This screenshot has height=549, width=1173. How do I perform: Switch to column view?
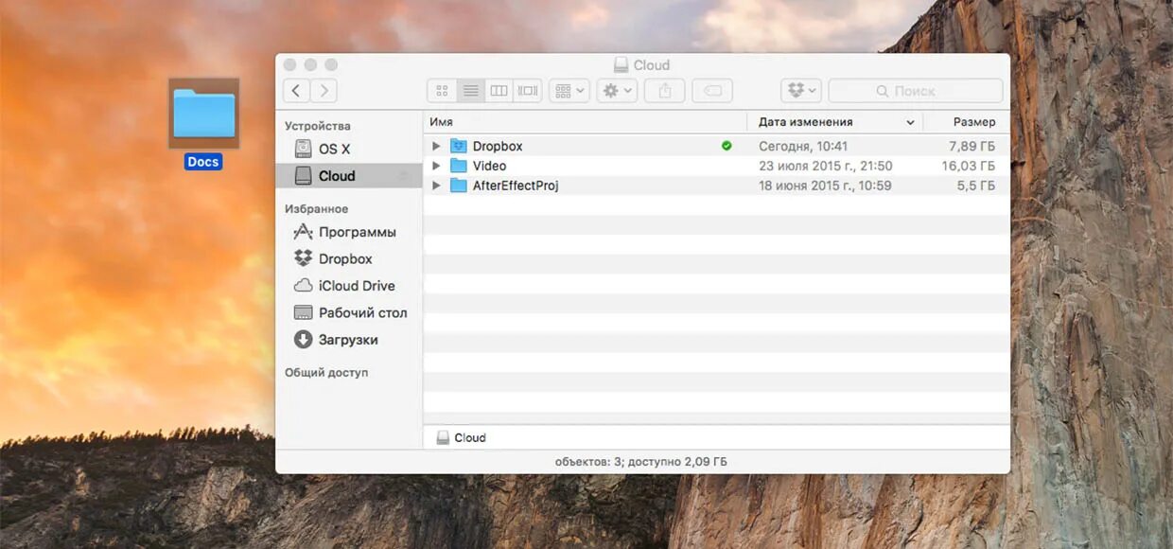tap(499, 91)
